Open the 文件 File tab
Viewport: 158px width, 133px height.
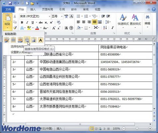8,10
